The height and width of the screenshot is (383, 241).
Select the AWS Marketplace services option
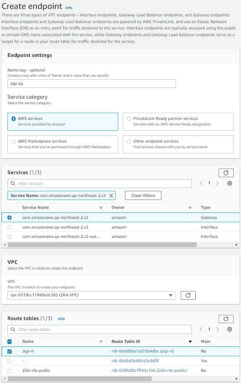point(13,142)
